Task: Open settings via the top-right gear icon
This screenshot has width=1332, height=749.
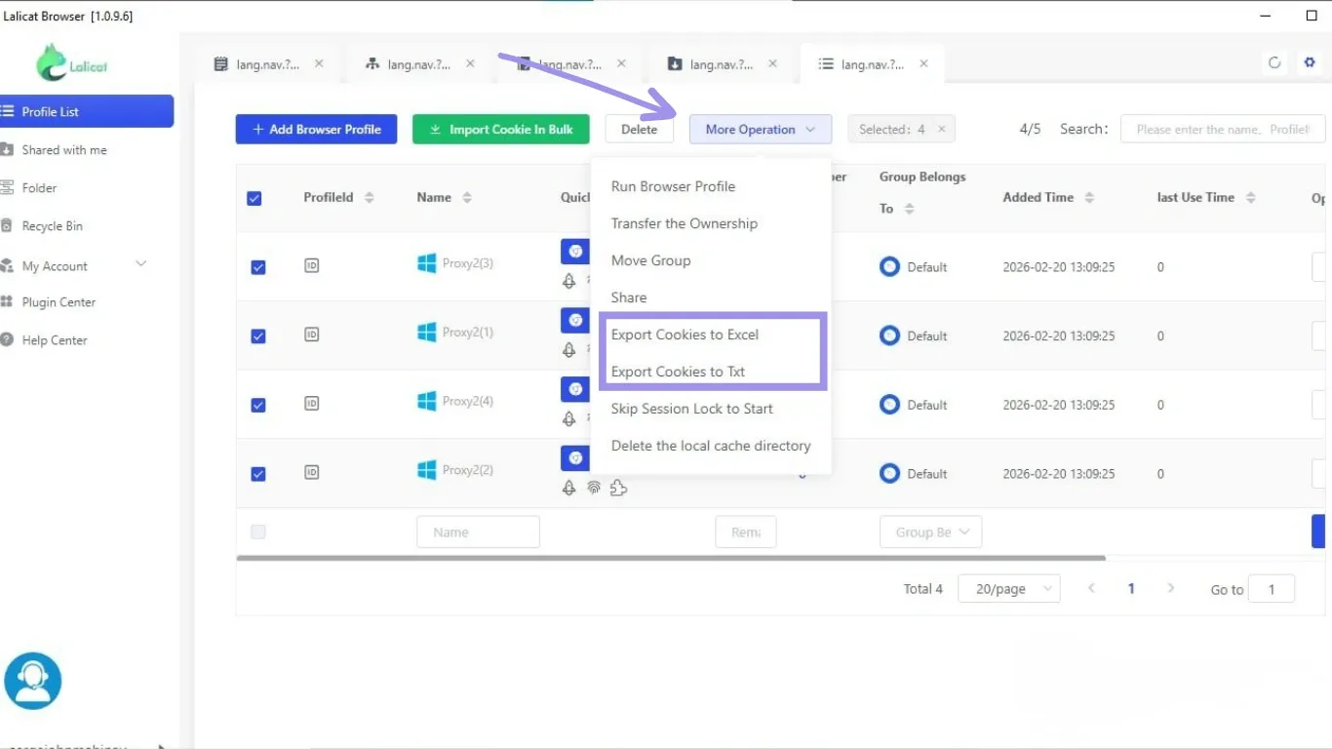Action: [1310, 63]
